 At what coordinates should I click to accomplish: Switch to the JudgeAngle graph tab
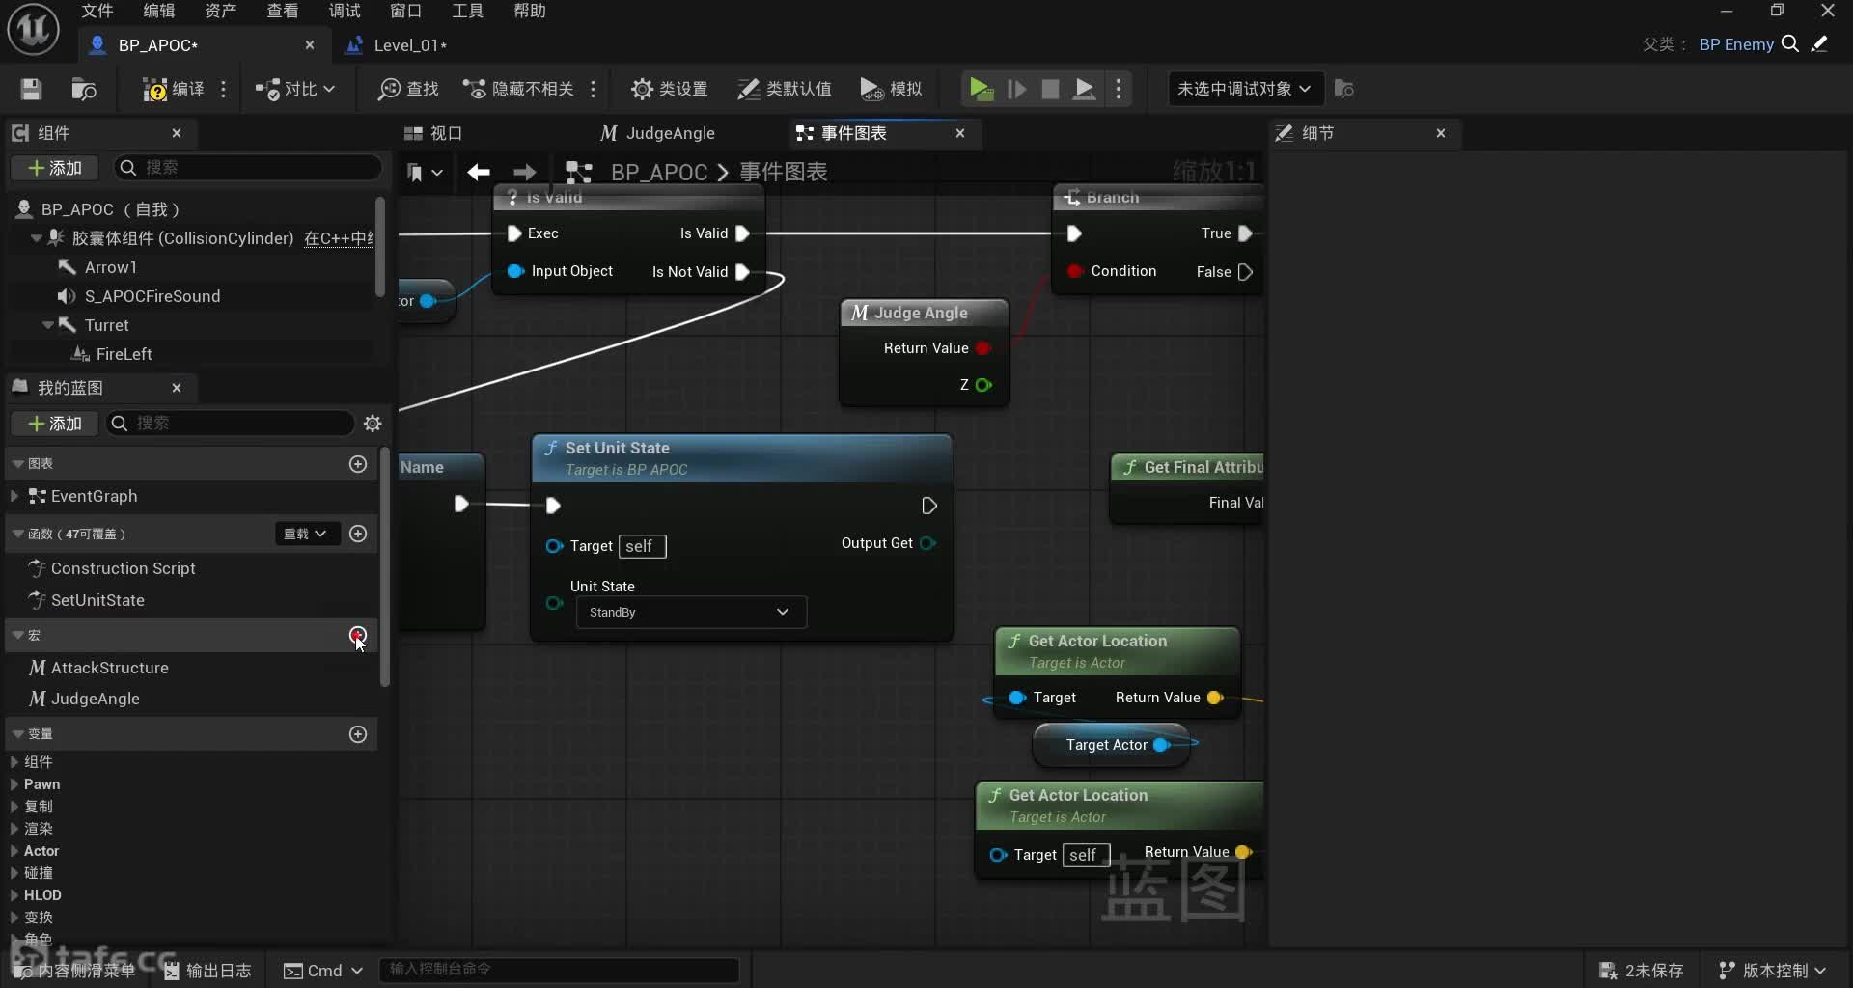click(x=658, y=133)
